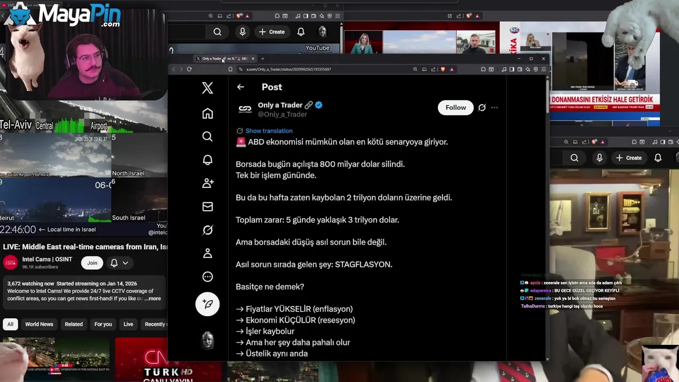Join the Intel Cams channel

[x=92, y=263]
